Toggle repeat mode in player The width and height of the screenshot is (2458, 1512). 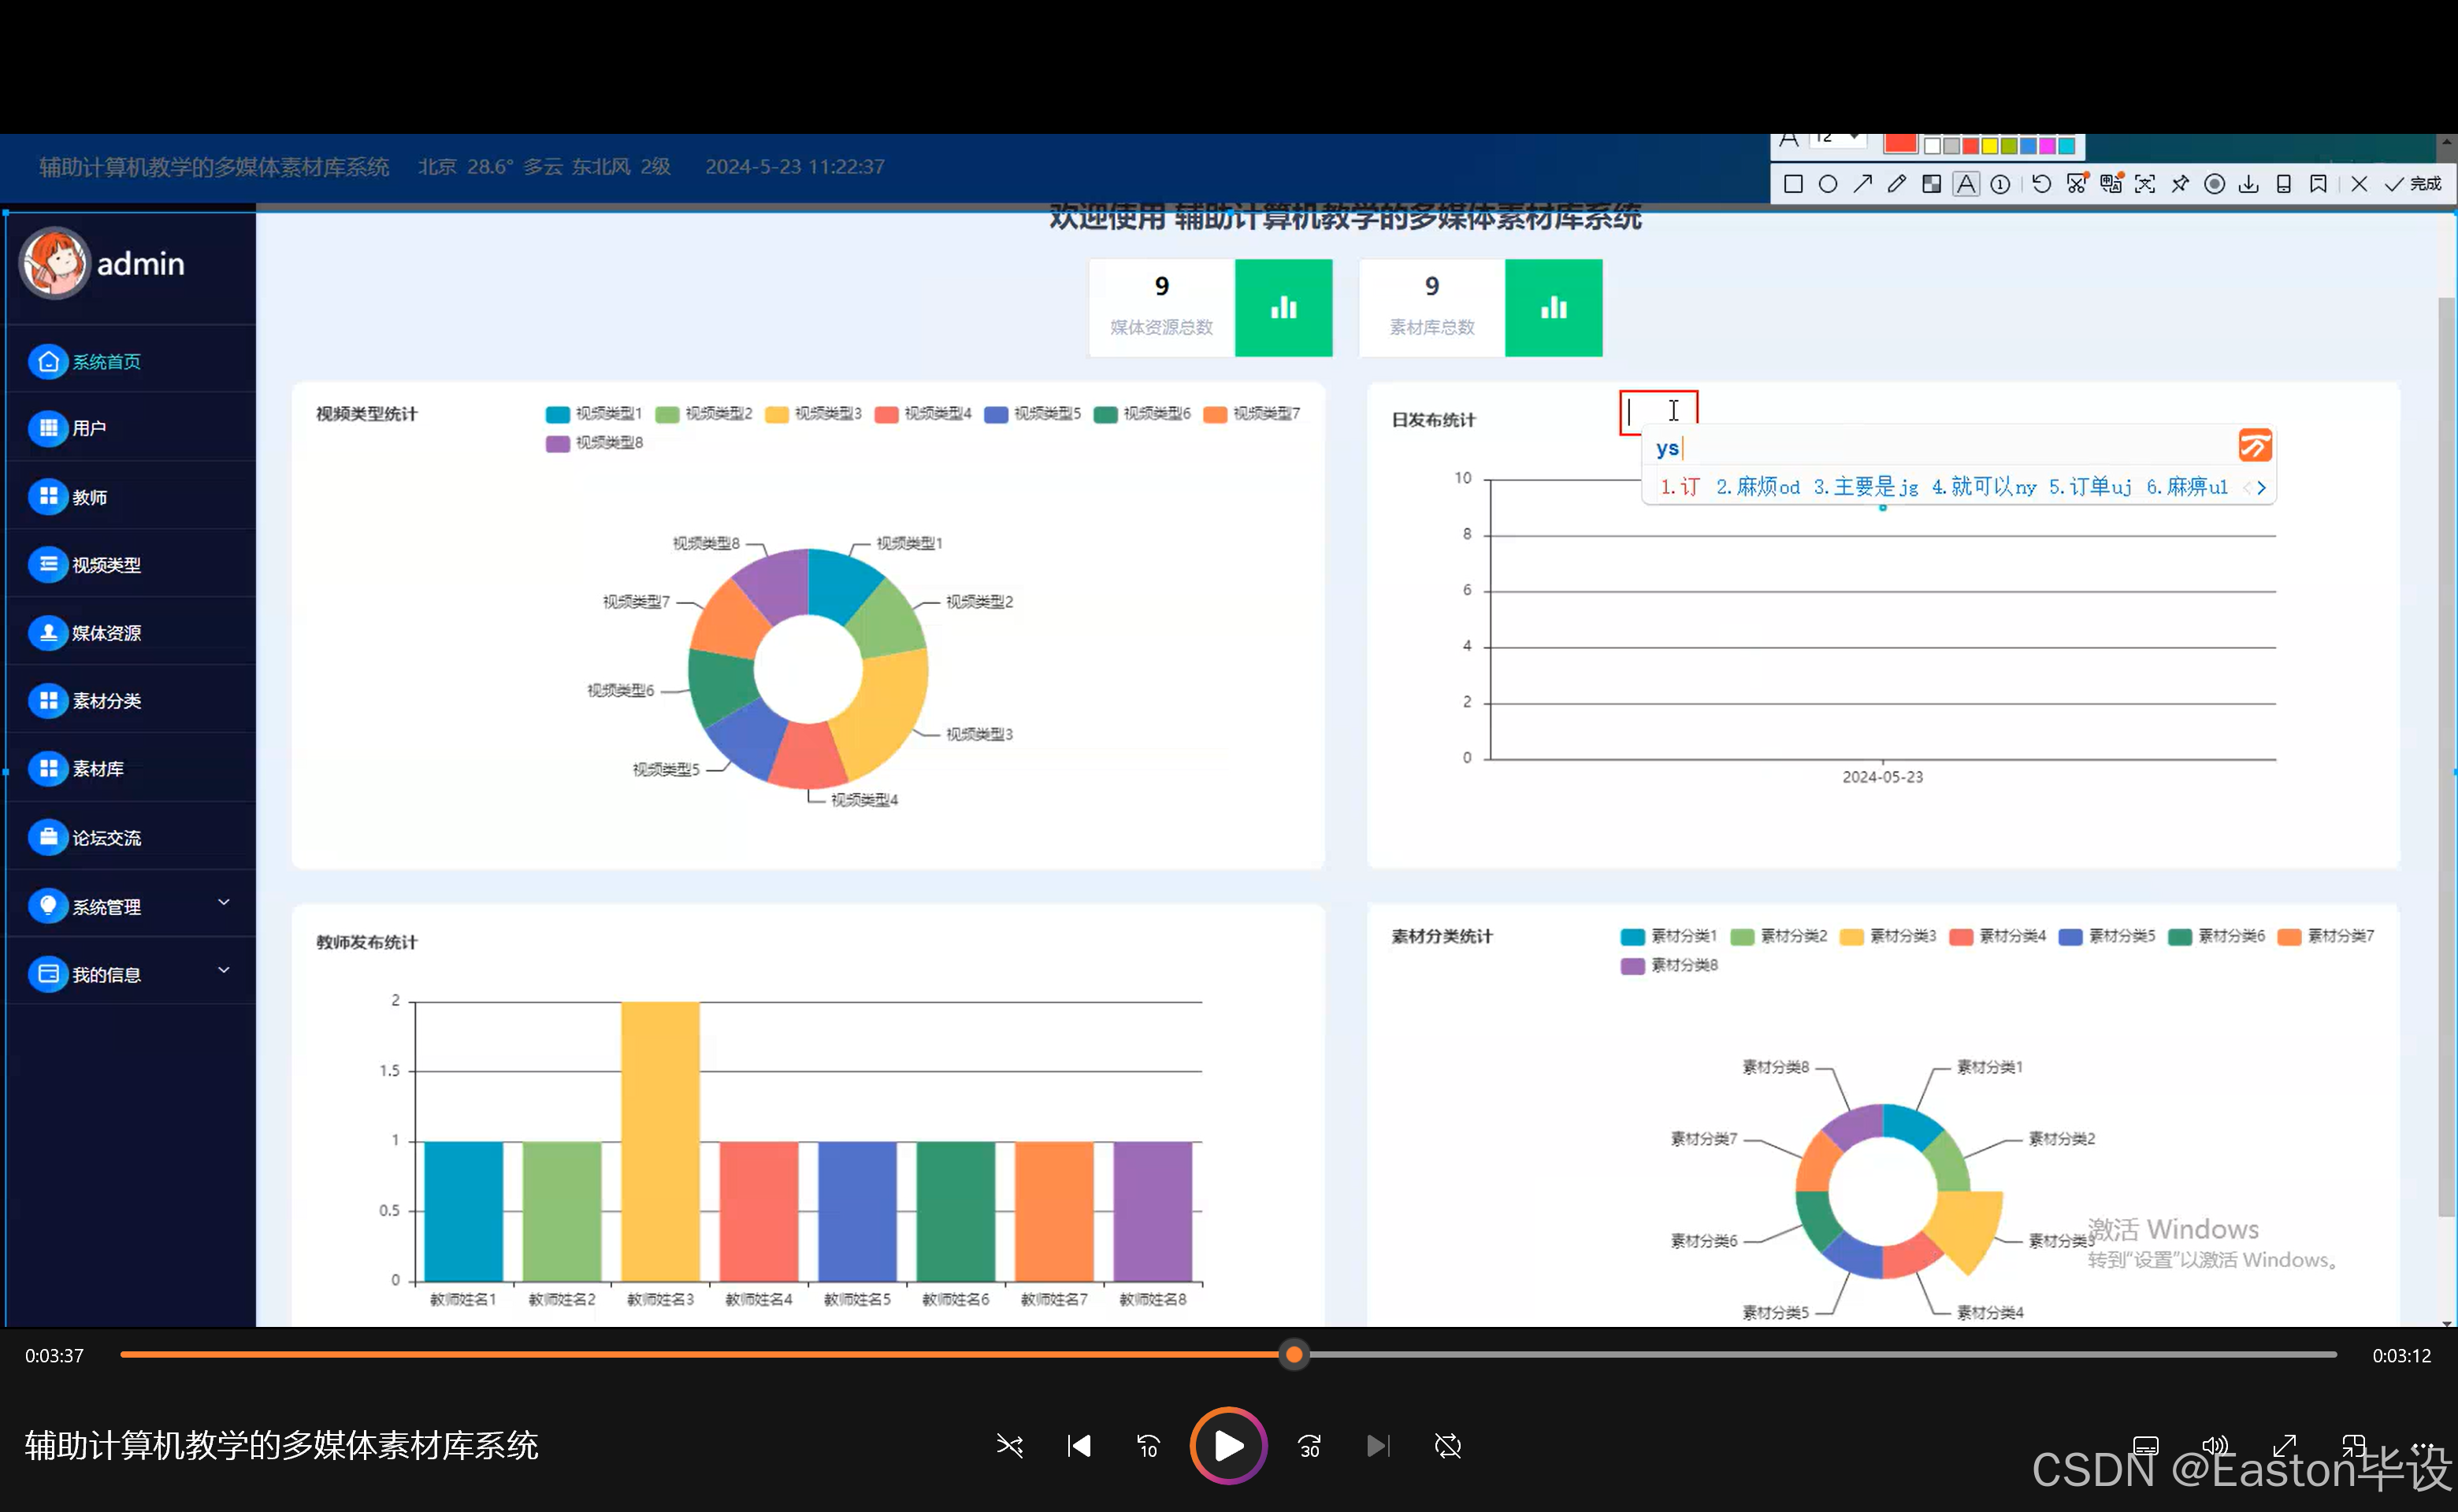(x=1447, y=1446)
